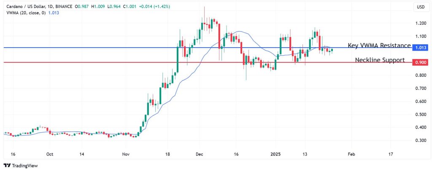
Task: Click the Dec date on the time axis
Action: point(200,154)
